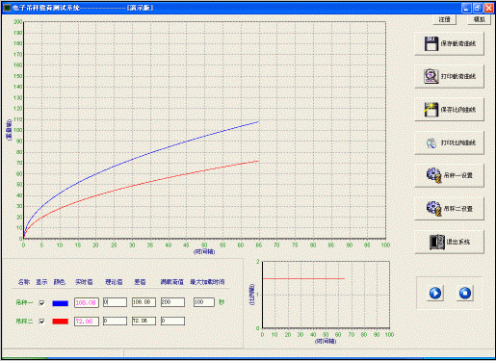Click the print ratio curve preview icon
496x361 pixels.
pos(431,142)
